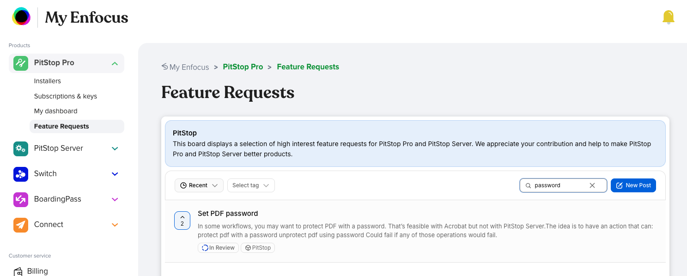
Task: Click the Billing wallet icon
Action: (18, 271)
